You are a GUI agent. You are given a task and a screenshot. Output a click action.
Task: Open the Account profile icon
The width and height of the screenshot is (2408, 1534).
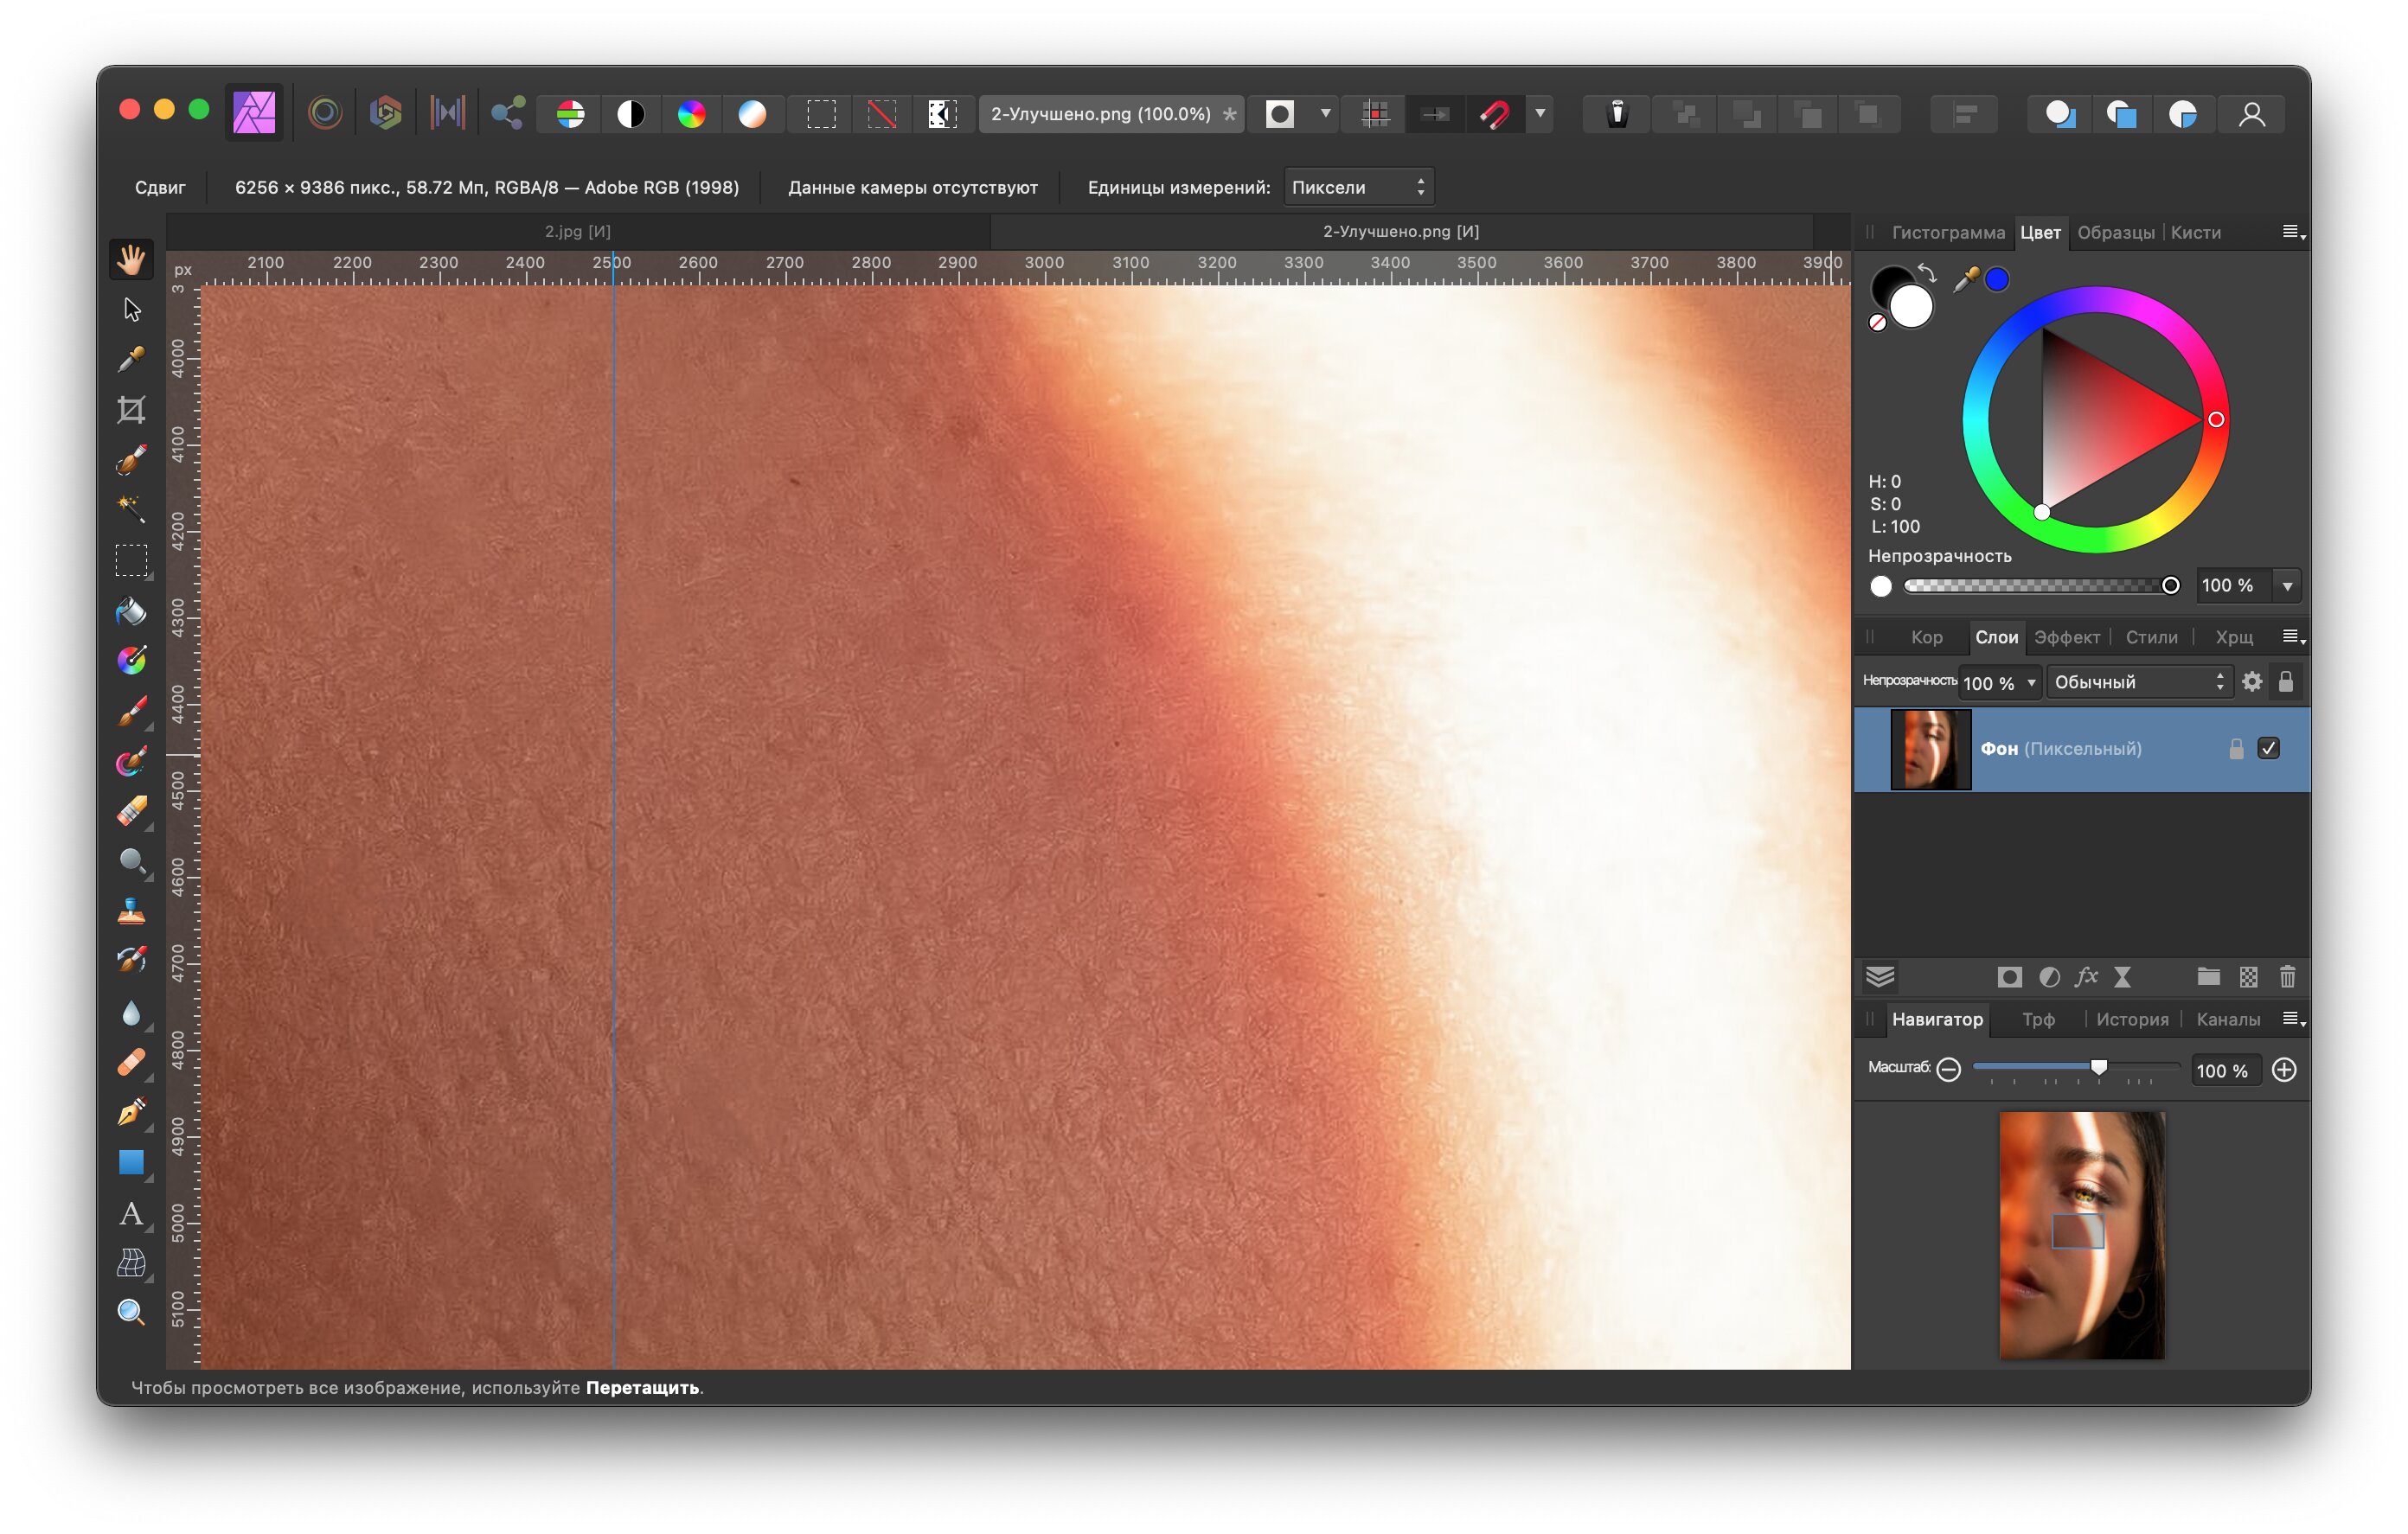[x=2252, y=114]
